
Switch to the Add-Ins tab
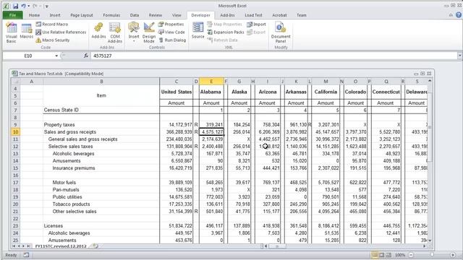point(227,15)
